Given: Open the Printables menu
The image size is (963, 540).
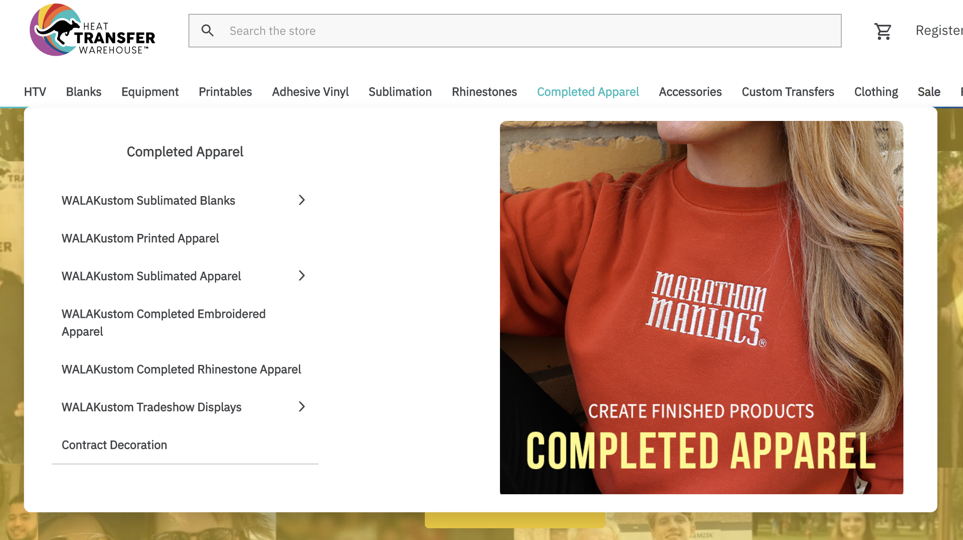Looking at the screenshot, I should (x=225, y=92).
